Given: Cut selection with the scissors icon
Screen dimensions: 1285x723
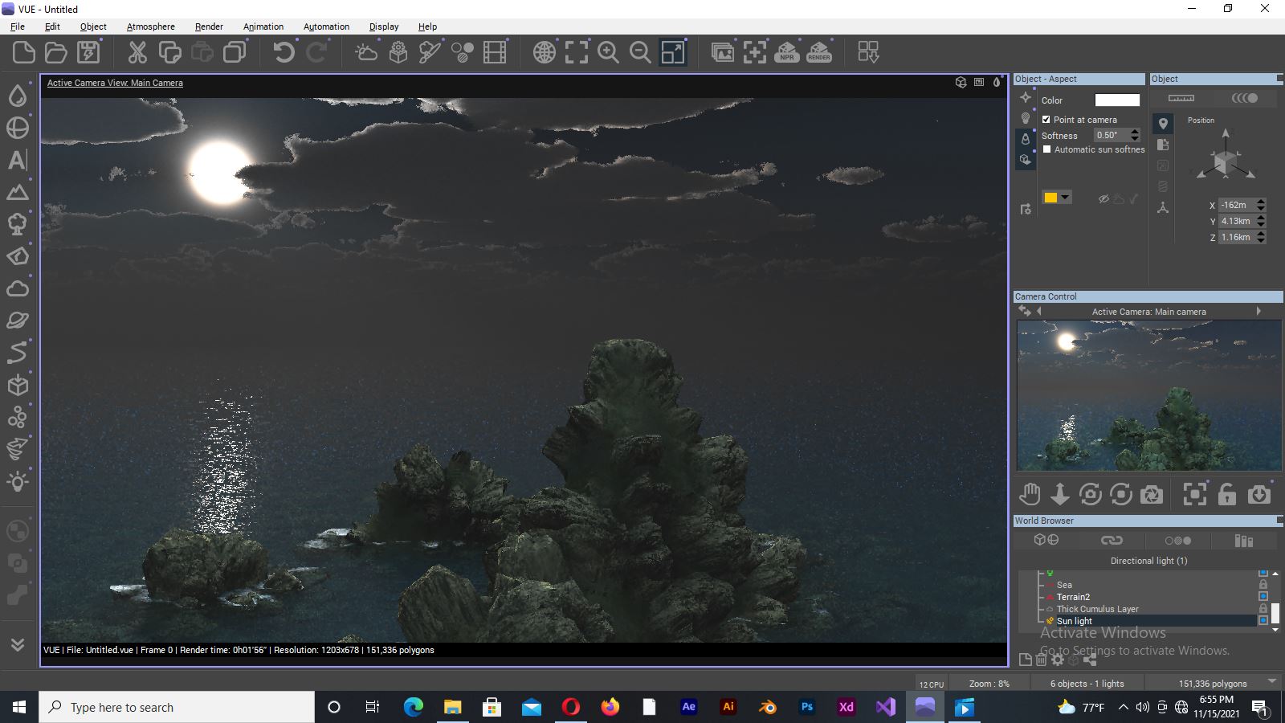Looking at the screenshot, I should [138, 53].
